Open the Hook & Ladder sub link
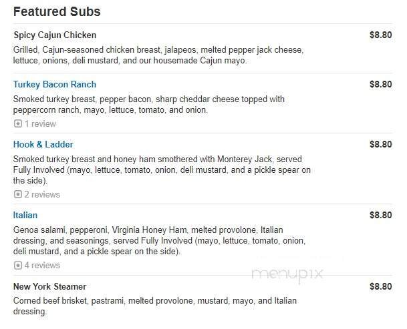 tap(43, 145)
